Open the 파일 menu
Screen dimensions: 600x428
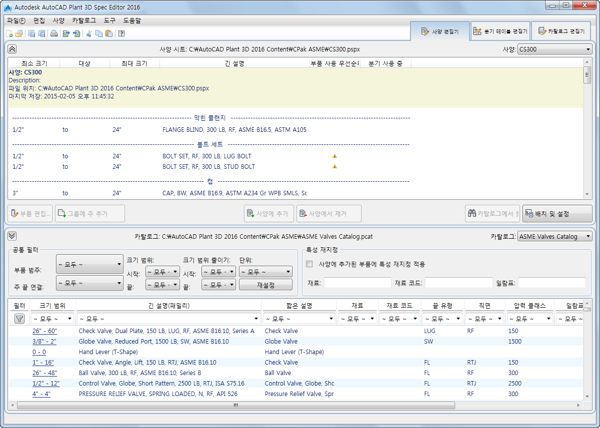coord(16,21)
